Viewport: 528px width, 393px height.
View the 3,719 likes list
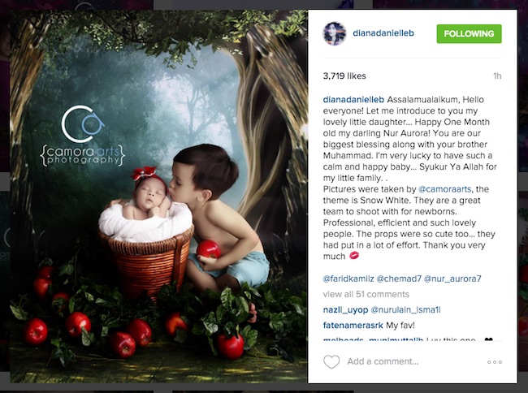[344, 76]
